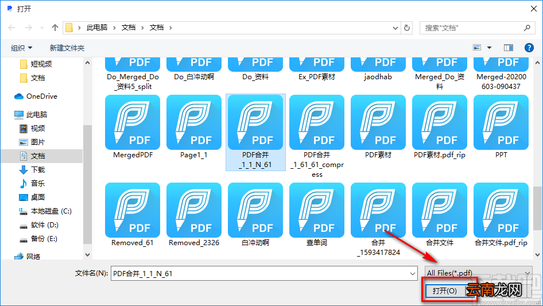Image resolution: width=543 pixels, height=306 pixels.
Task: Click the file list scrollbar up arrow
Action: (x=537, y=63)
